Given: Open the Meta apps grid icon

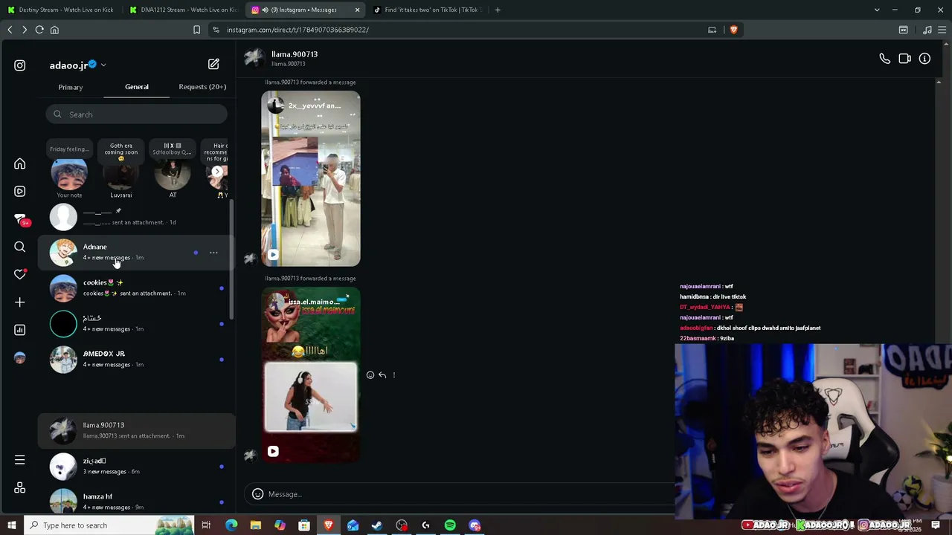Looking at the screenshot, I should 20,487.
